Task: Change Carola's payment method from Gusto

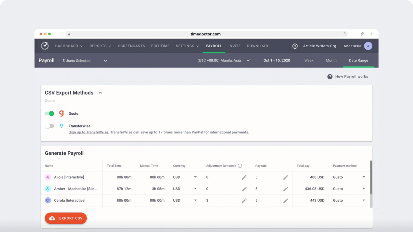Action: [364, 200]
